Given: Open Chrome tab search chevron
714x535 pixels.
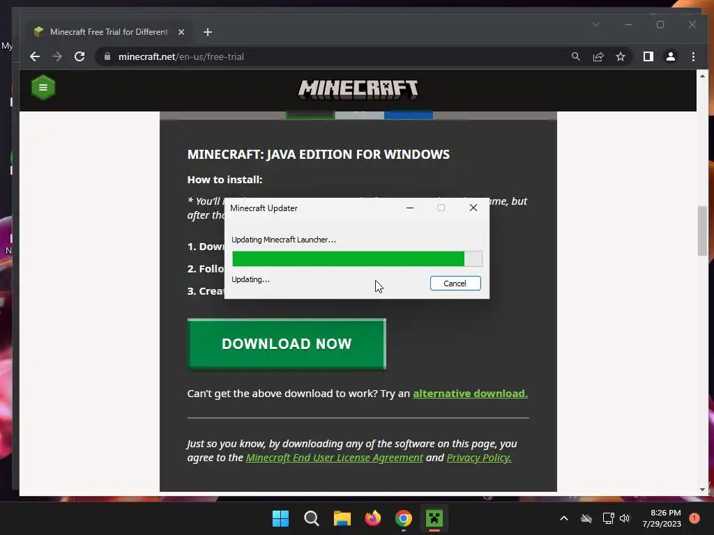Looking at the screenshot, I should pos(596,24).
